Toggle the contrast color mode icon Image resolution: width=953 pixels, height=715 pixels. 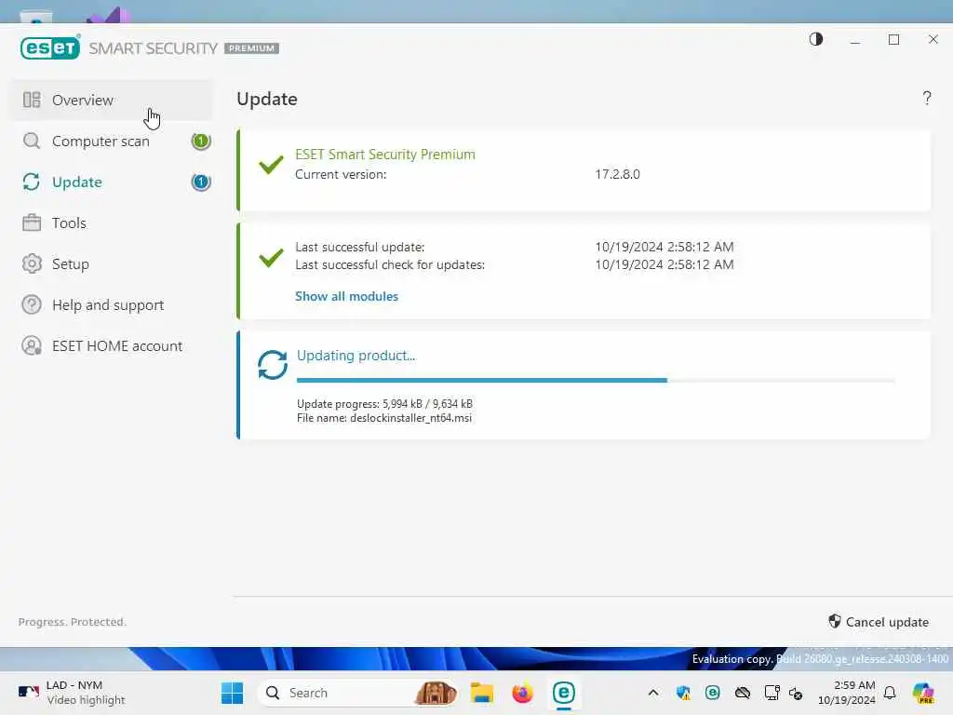pyautogui.click(x=816, y=39)
